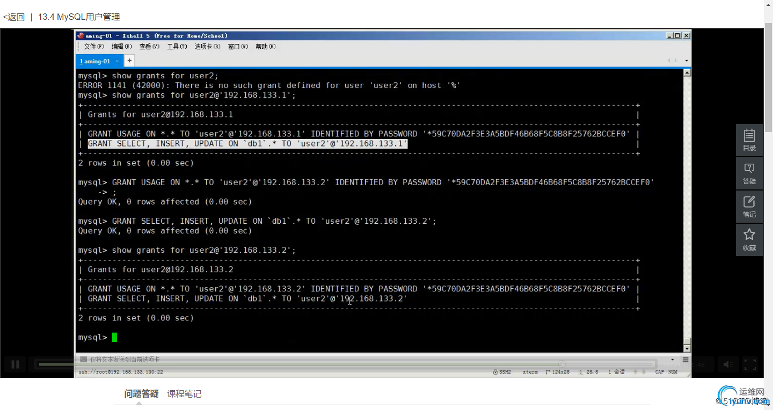Pause the video with the pause button

[16, 364]
